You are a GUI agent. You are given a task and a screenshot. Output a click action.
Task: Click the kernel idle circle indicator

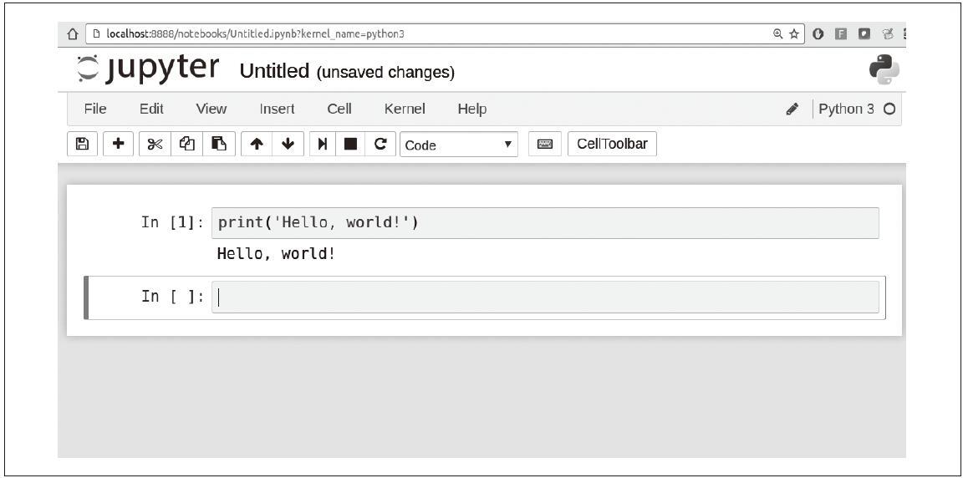pos(889,109)
